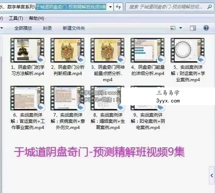Viewport: 215px width, 193px height.
Task: Open video 1、阴盘奇门的学习方法解析.mp4 thumbnail
Action: click(28, 50)
